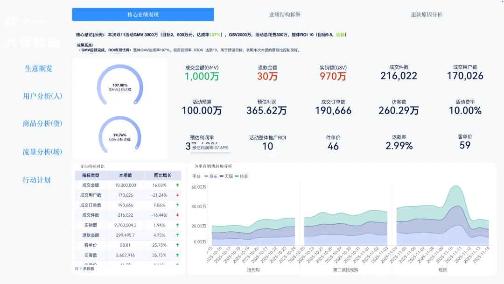Click the green up arrow beside 成交金额 growth

tap(177, 185)
